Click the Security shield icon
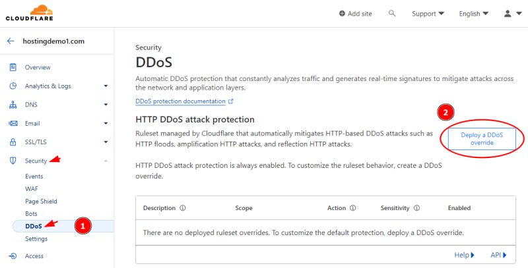 13,161
